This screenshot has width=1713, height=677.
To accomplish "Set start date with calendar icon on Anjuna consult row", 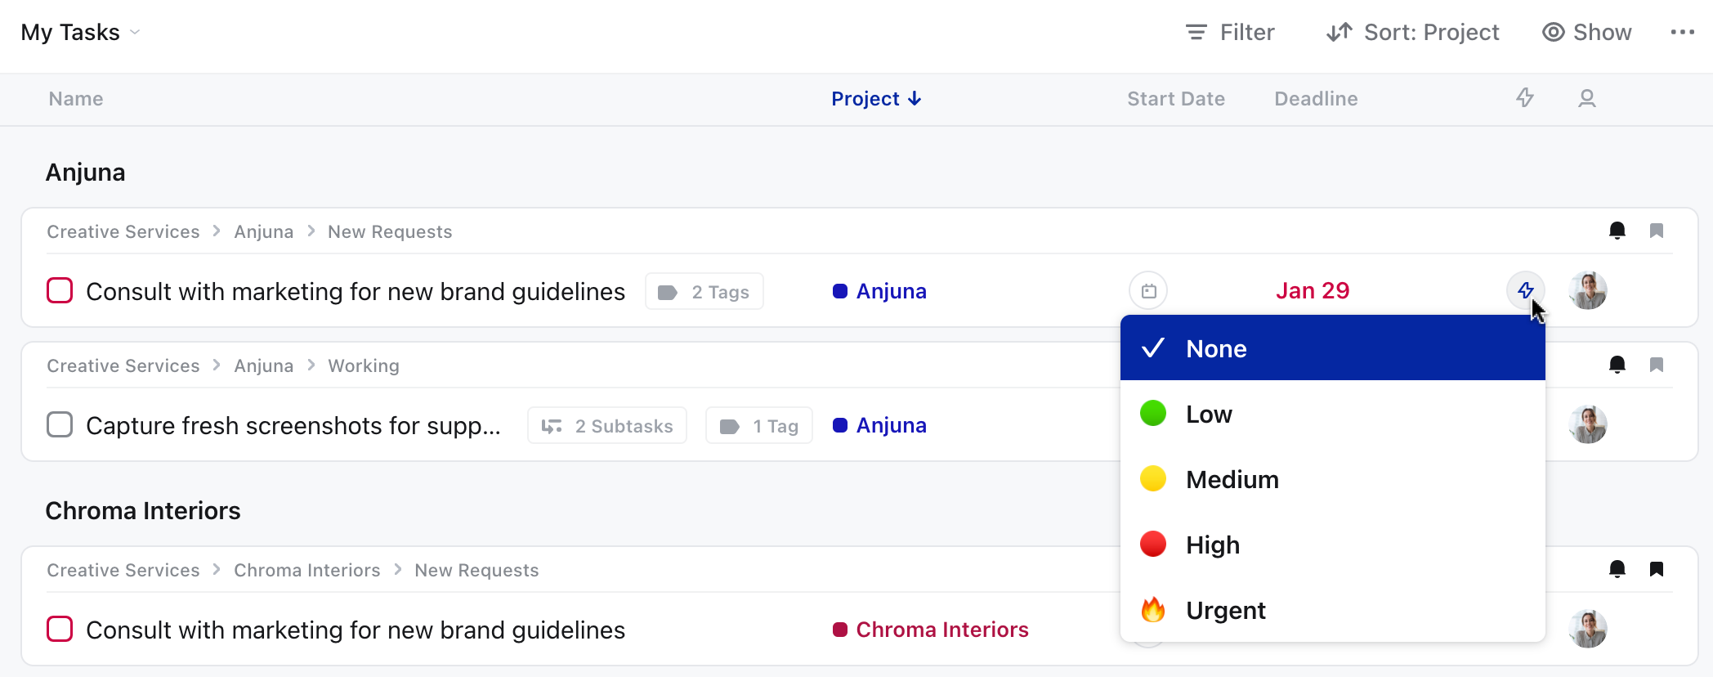I will tap(1148, 291).
